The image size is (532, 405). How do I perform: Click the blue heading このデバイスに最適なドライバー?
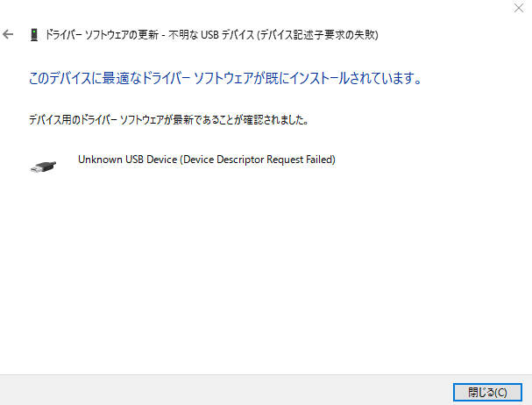tap(111, 78)
